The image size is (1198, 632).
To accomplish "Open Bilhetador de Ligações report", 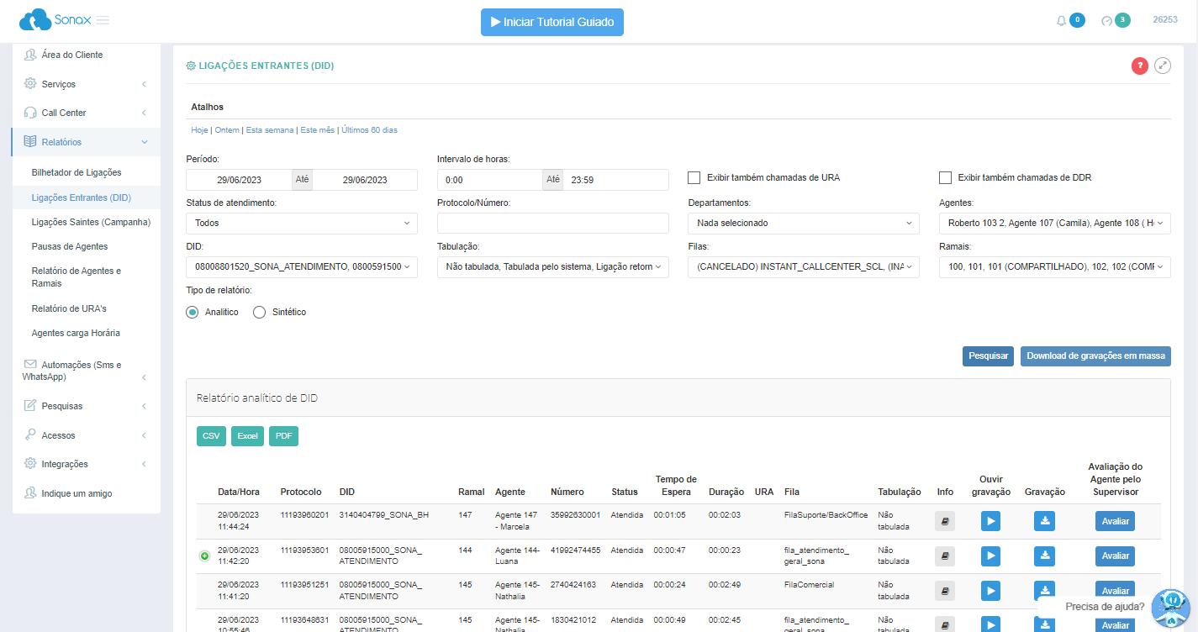I will 77,172.
